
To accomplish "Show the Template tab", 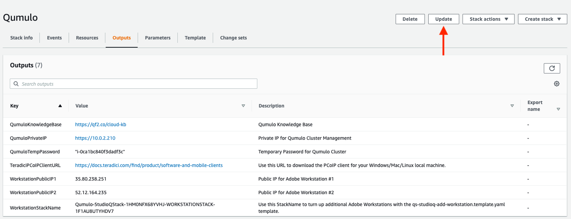I will point(195,38).
